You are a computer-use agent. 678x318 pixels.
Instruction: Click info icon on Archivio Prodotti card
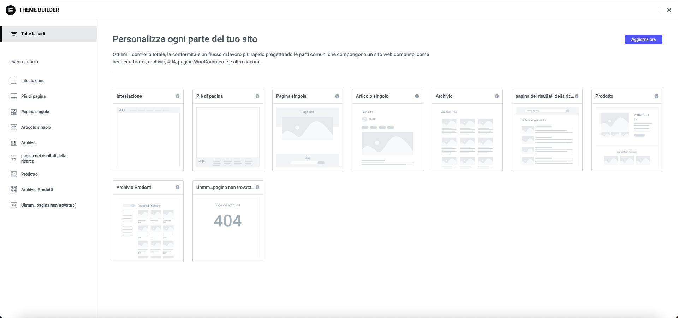178,188
